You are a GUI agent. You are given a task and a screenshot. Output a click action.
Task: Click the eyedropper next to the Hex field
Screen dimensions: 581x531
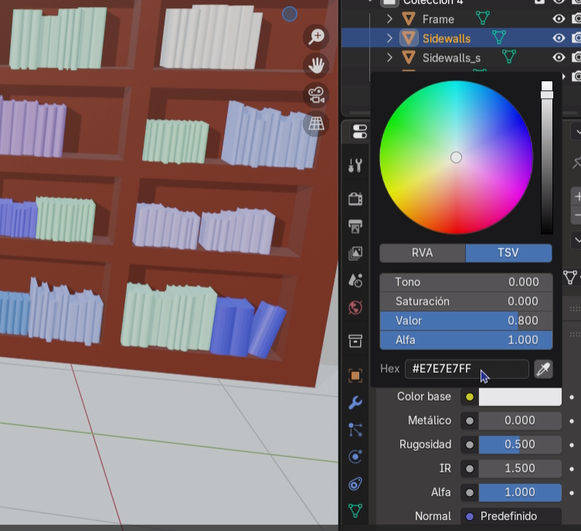pos(543,369)
